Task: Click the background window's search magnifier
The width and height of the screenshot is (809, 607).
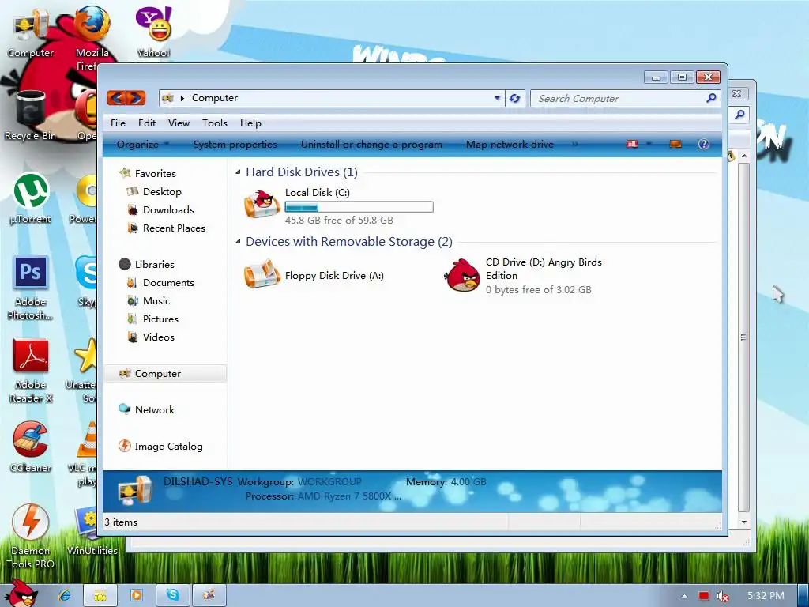Action: point(739,115)
